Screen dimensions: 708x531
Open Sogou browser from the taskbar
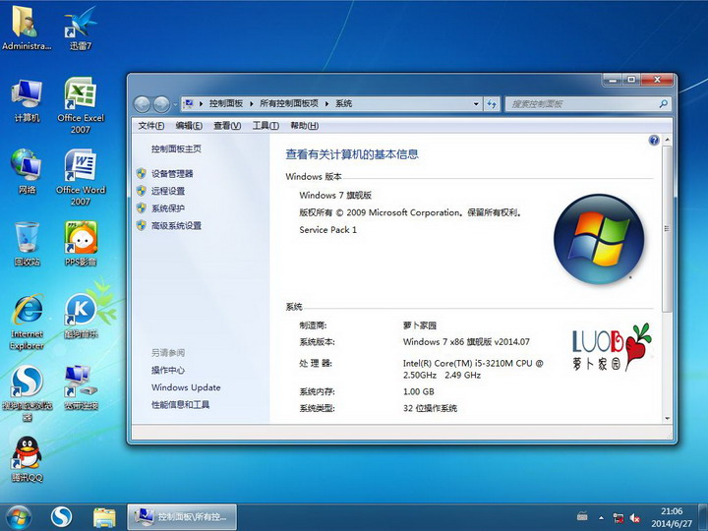(x=61, y=517)
